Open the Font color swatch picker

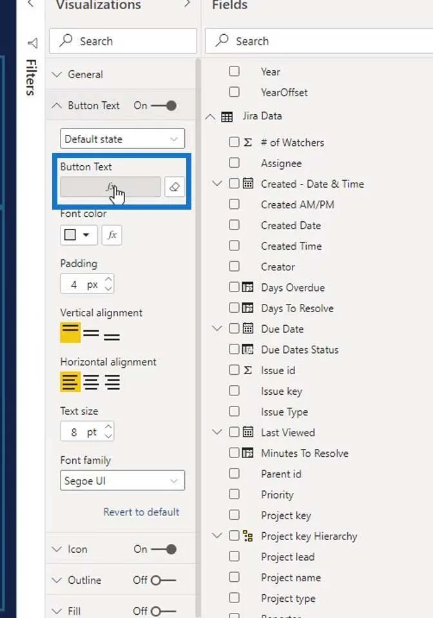79,235
